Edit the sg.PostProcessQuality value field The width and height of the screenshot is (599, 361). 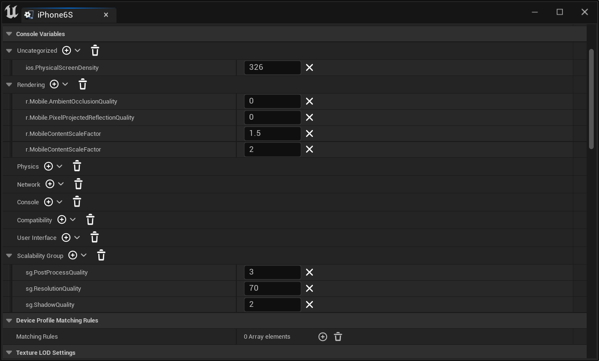click(272, 272)
